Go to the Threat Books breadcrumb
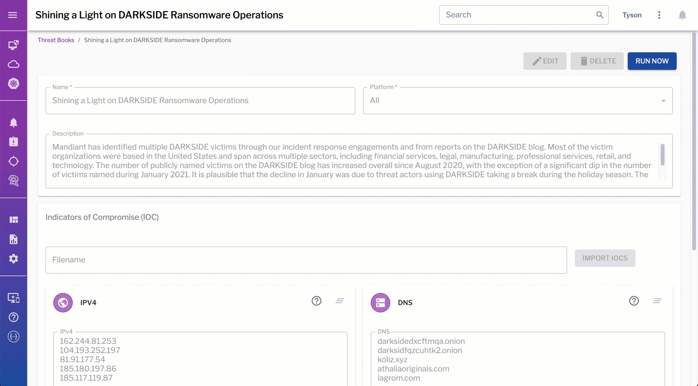The height and width of the screenshot is (386, 698). point(56,40)
